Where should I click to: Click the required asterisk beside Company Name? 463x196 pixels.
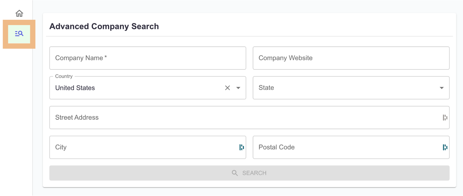106,57
